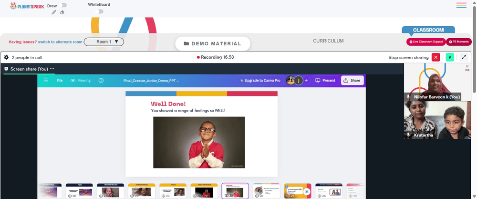Screen dimensions: 477x199
Task: Click the PS Moments button
Action: pos(459,42)
